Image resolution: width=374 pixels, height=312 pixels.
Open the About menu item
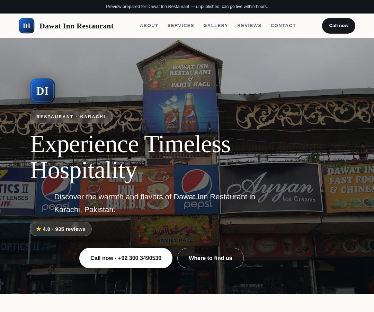pyautogui.click(x=149, y=26)
